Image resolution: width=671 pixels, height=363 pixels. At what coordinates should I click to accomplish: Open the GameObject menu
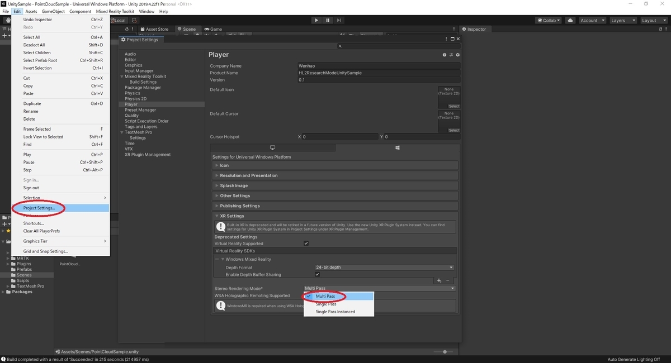tap(53, 11)
